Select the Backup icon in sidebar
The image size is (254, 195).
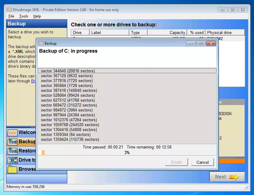pos(13,141)
